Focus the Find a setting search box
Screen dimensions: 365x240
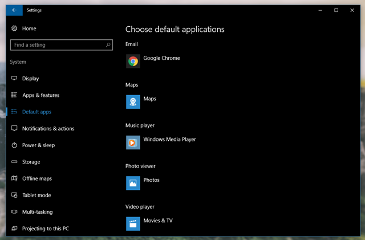point(62,44)
